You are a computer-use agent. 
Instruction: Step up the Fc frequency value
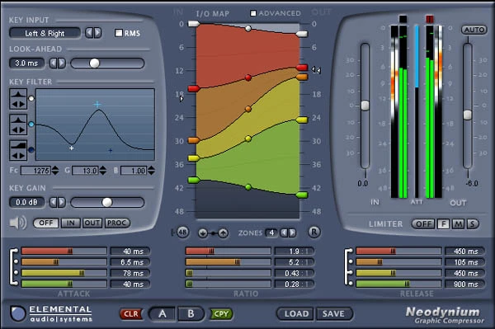(55, 168)
